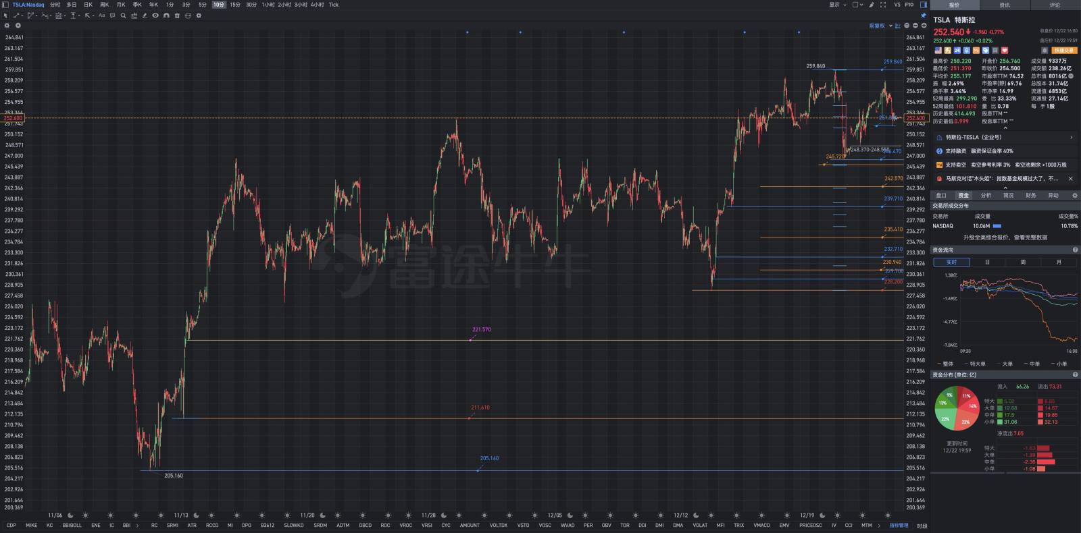Image resolution: width=1081 pixels, height=533 pixels.
Task: Click the 资金流向 help question icon
Action: (1075, 250)
